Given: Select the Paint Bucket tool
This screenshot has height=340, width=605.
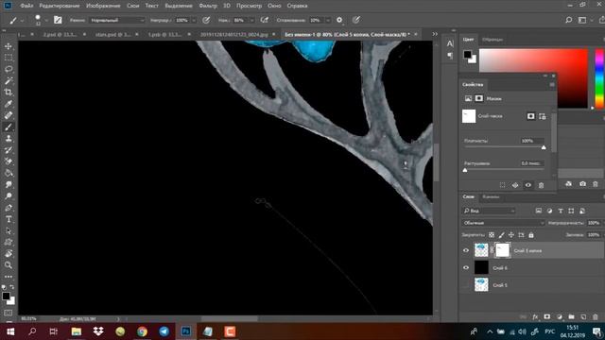Looking at the screenshot, I should pos(9,173).
